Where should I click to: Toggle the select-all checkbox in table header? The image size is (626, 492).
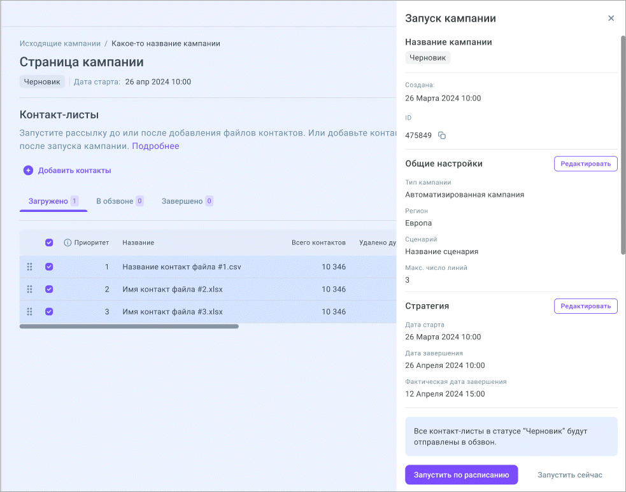(x=49, y=242)
